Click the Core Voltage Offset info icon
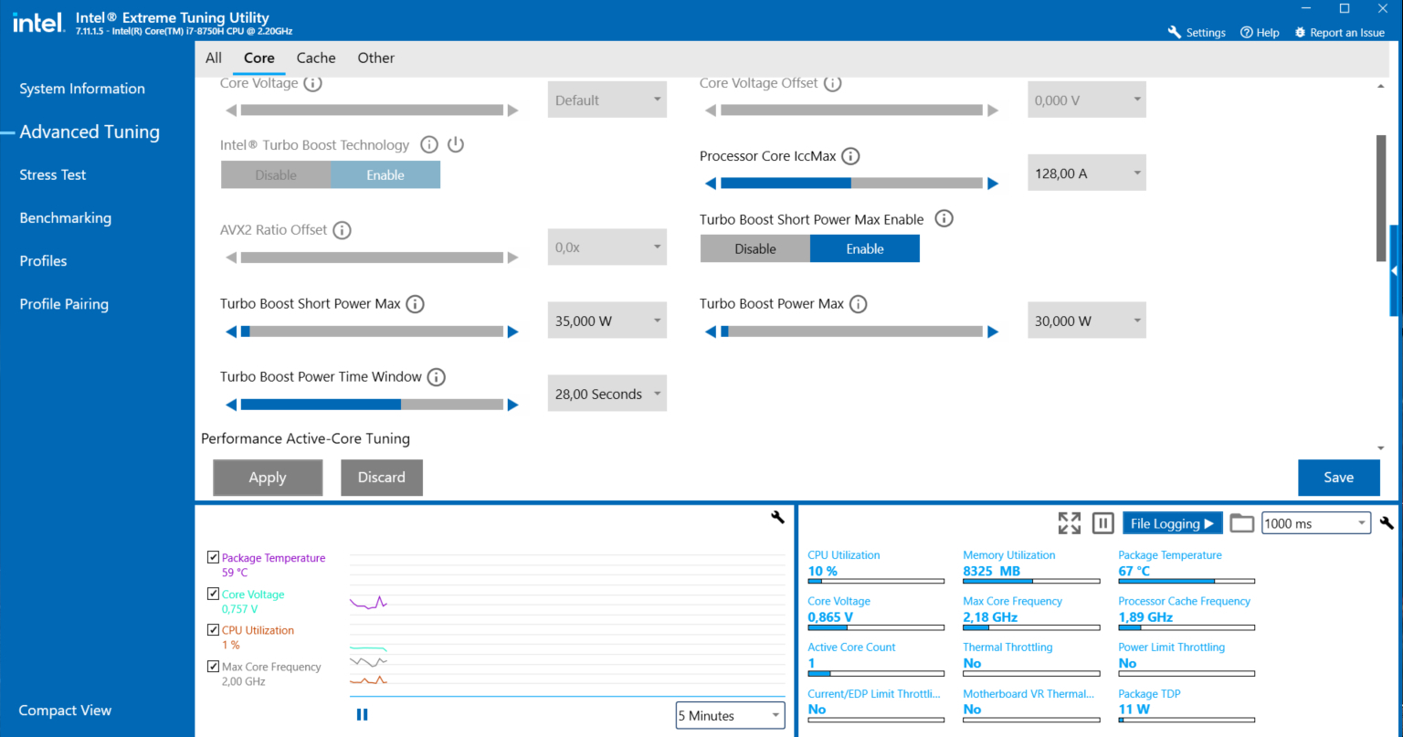 pyautogui.click(x=833, y=83)
